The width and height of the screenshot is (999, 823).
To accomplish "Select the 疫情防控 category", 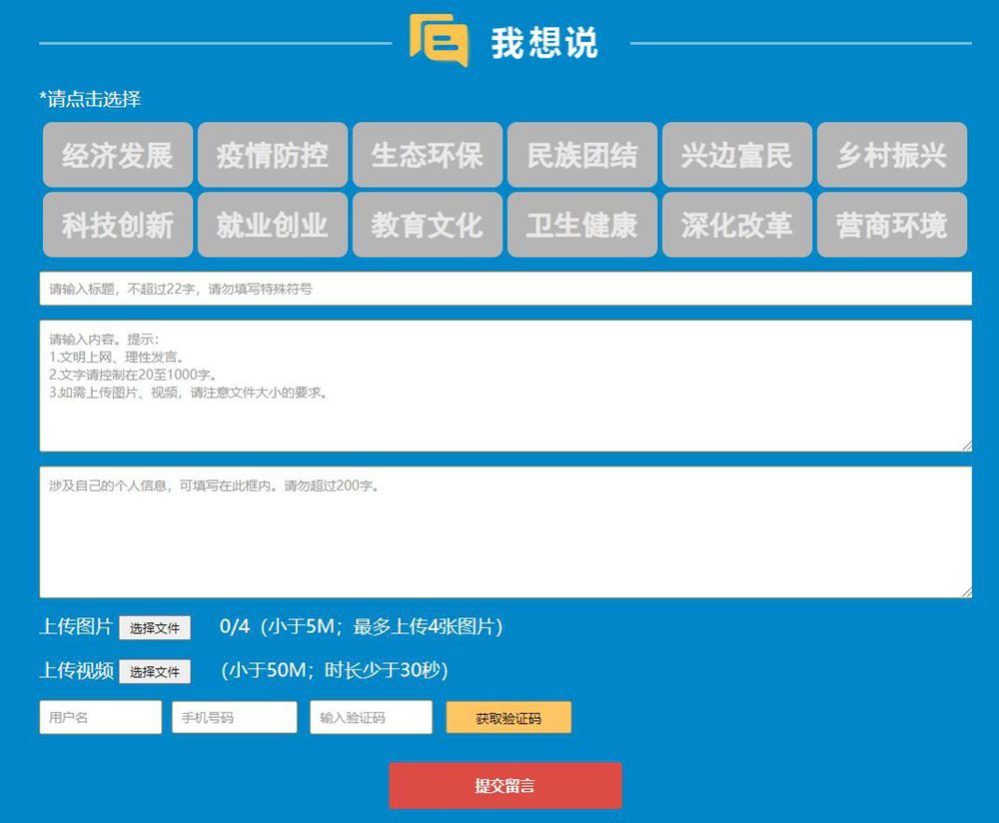I will tap(273, 155).
